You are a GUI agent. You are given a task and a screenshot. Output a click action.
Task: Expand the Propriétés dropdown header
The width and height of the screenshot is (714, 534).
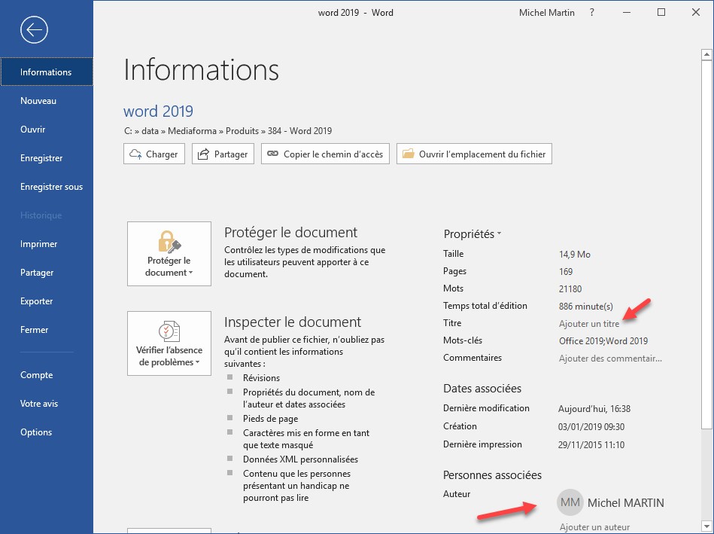coord(472,234)
